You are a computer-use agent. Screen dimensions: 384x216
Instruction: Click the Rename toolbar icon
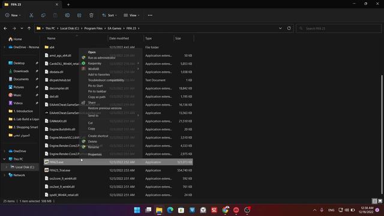point(67,15)
